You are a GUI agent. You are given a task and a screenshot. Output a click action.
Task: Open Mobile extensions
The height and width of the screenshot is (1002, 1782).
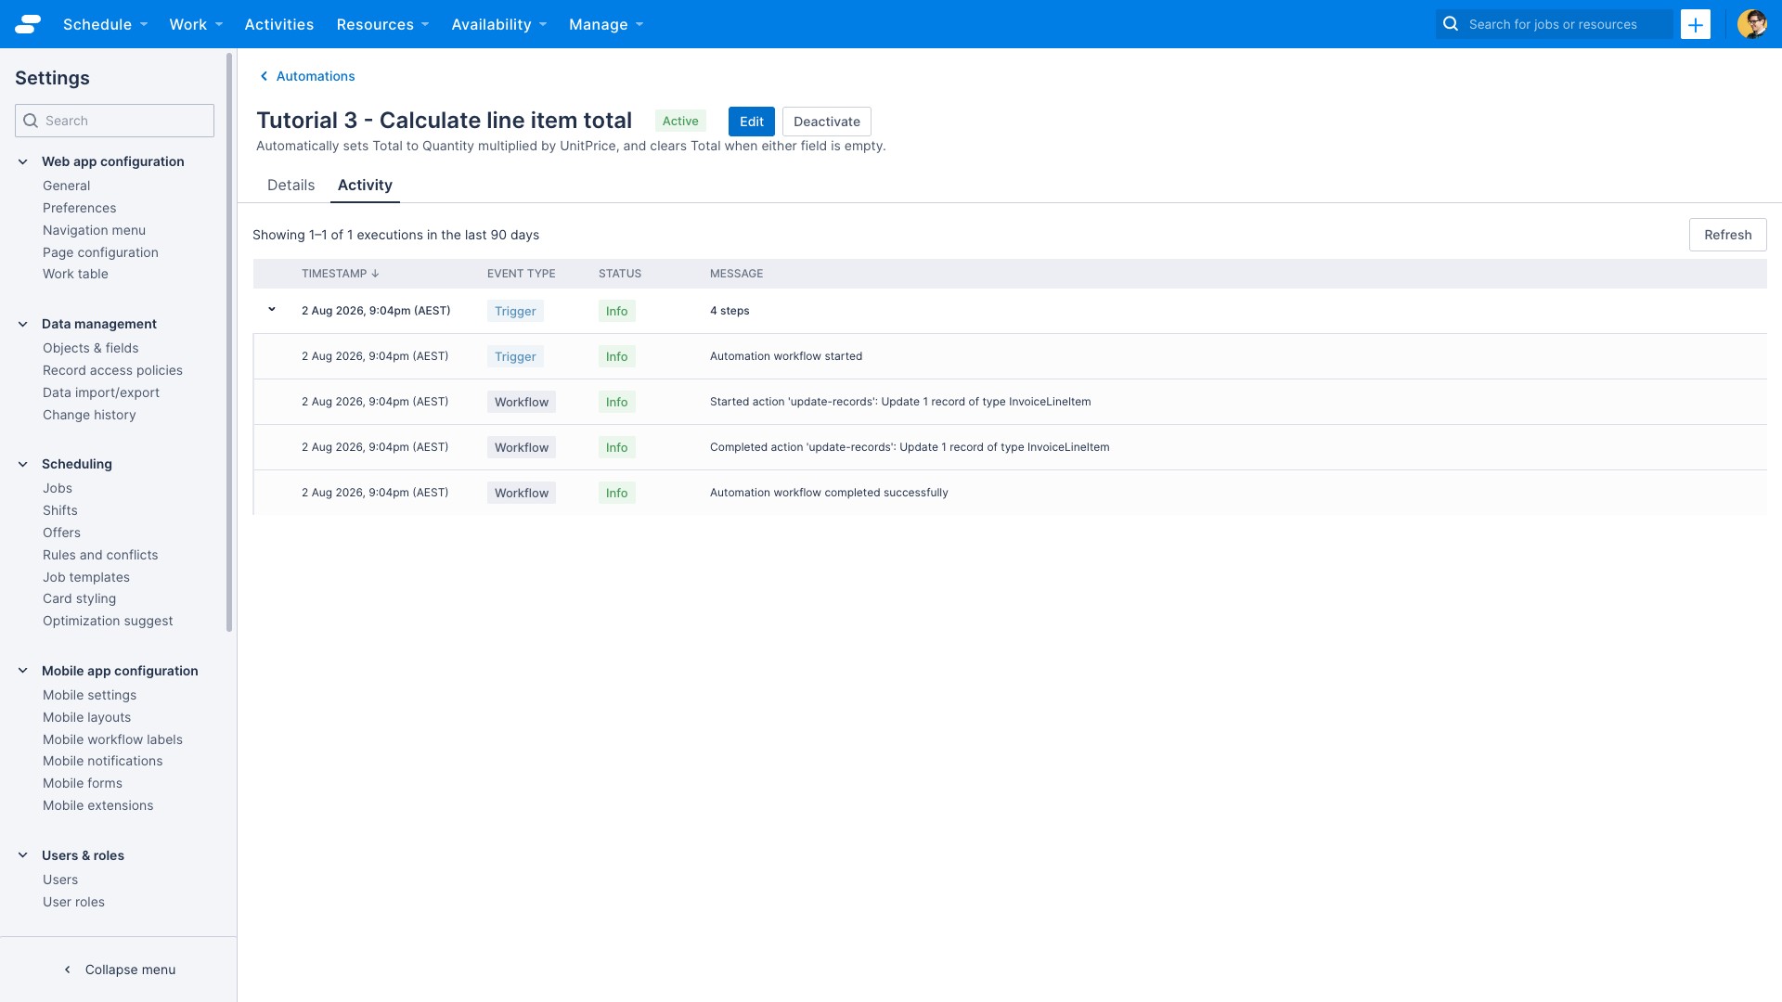(x=97, y=805)
